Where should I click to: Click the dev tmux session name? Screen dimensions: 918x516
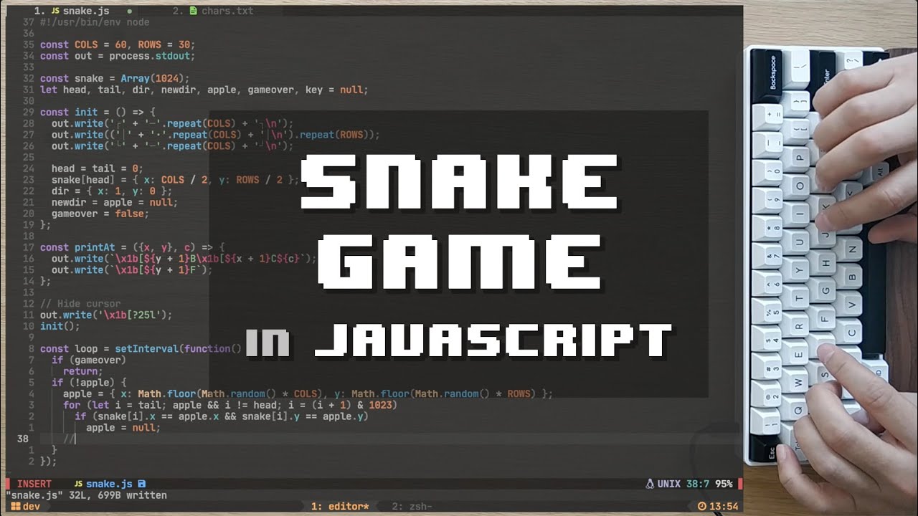click(31, 507)
